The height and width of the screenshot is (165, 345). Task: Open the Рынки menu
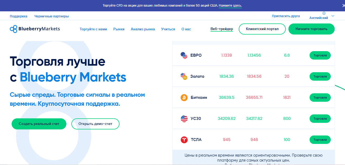(119, 29)
